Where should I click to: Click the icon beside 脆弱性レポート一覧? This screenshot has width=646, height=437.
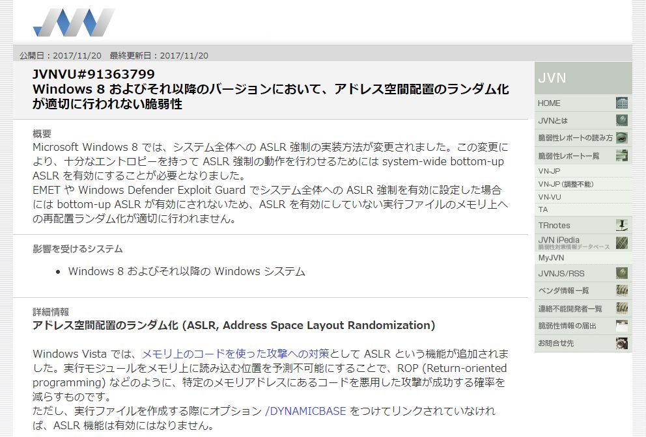coord(622,155)
